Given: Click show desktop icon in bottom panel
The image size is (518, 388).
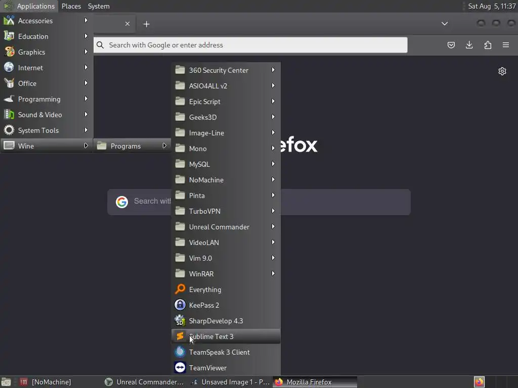Looking at the screenshot, I should (6, 382).
